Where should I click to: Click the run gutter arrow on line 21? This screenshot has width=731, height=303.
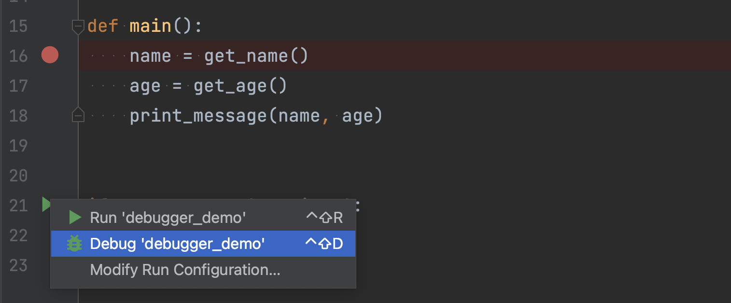click(46, 205)
